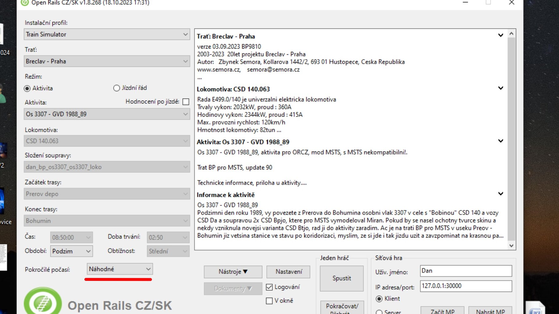The height and width of the screenshot is (314, 559).
Task: Open the Instalační profil dropdown
Action: (x=107, y=34)
